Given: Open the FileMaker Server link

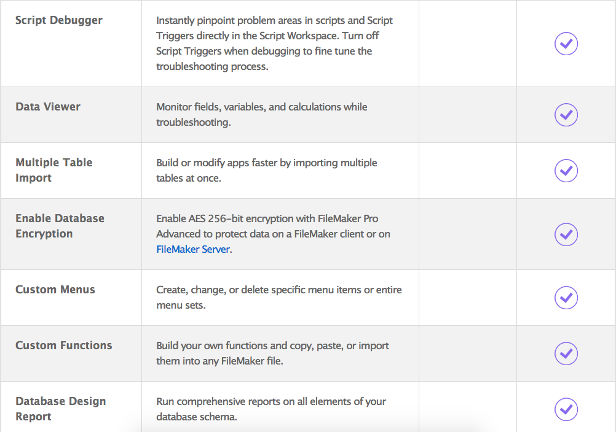Looking at the screenshot, I should (x=193, y=249).
